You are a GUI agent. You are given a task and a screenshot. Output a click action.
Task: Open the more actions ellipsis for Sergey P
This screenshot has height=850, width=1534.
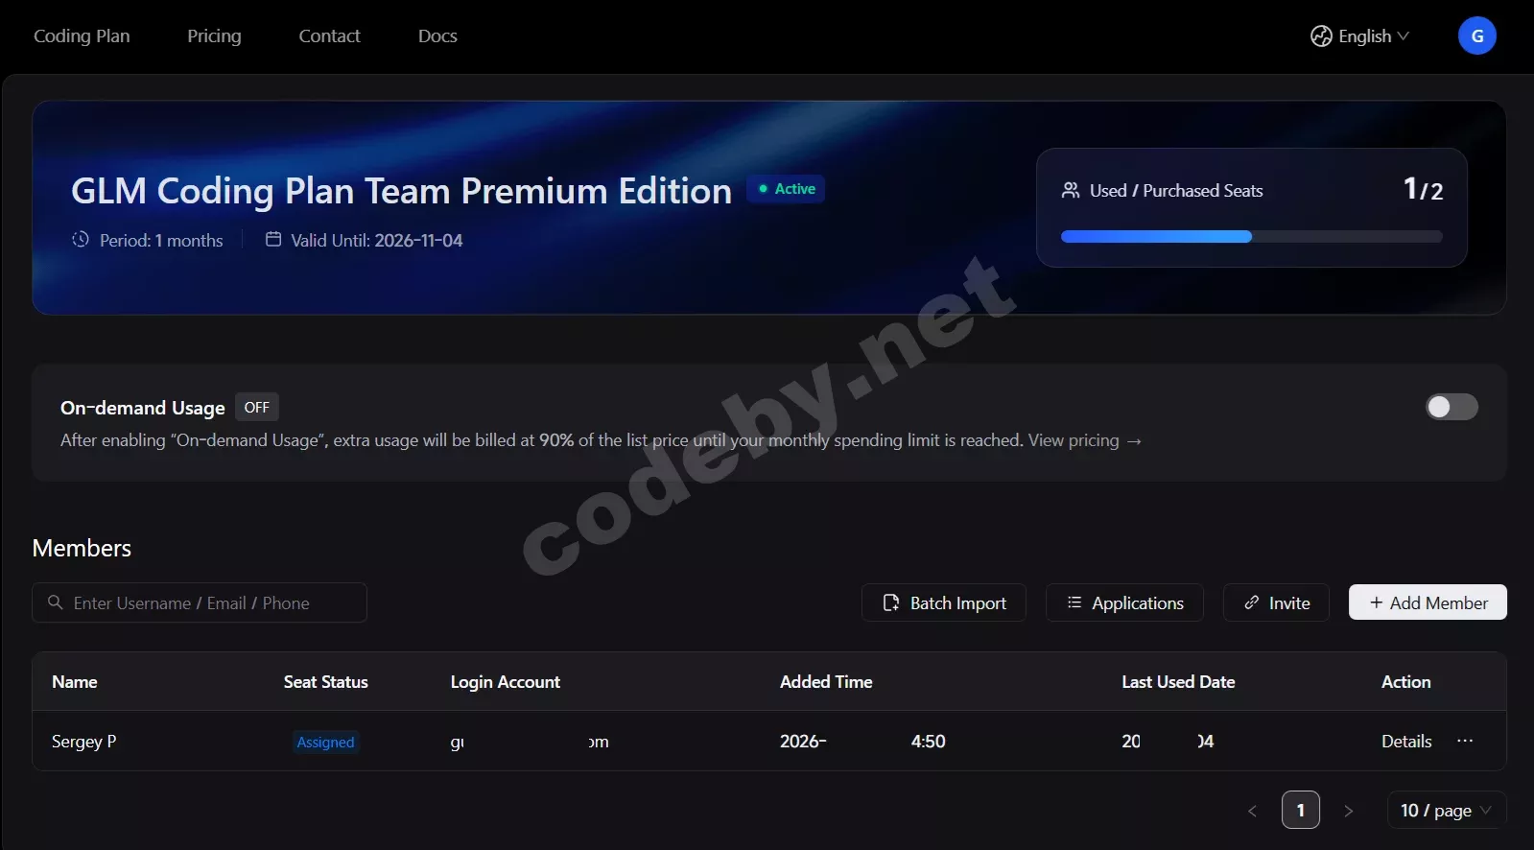click(x=1465, y=741)
